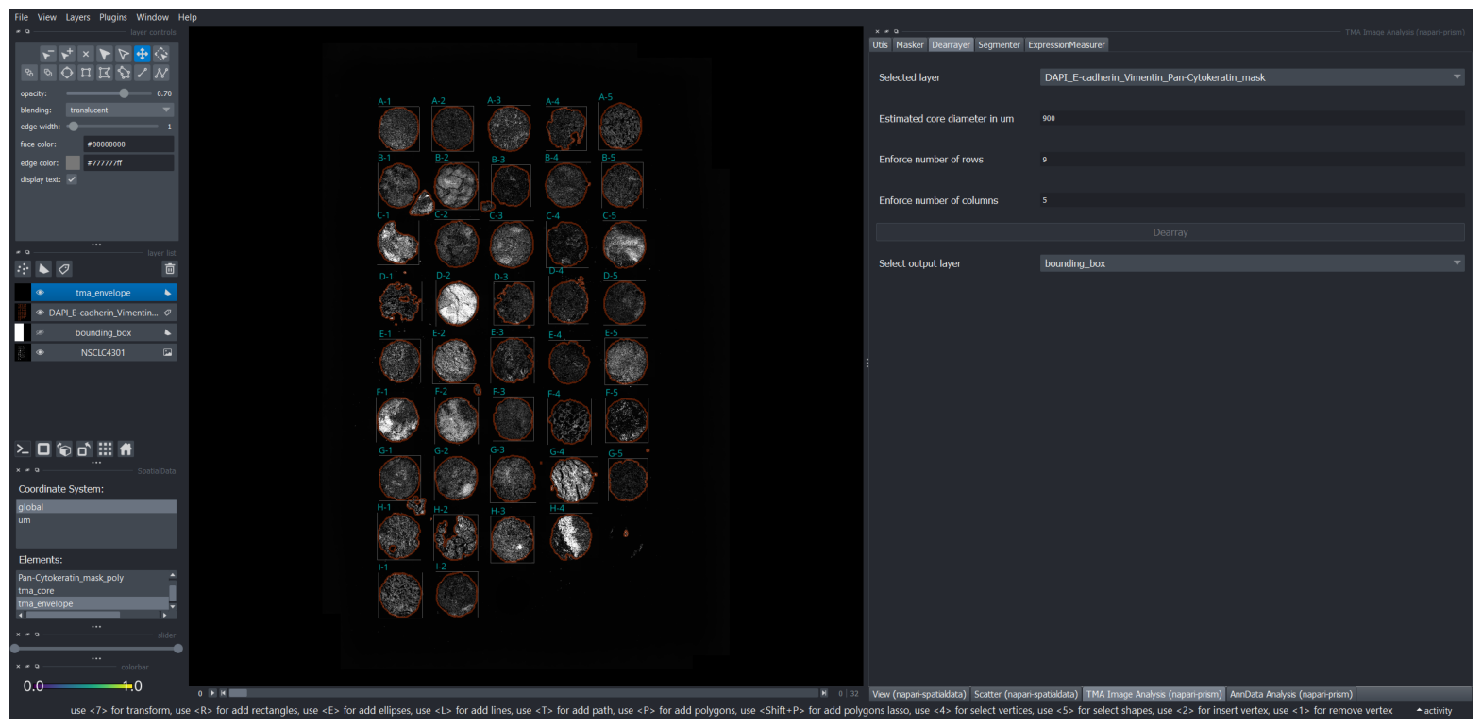Click the Enforce number of columns field
The width and height of the screenshot is (1482, 728).
pos(1252,200)
